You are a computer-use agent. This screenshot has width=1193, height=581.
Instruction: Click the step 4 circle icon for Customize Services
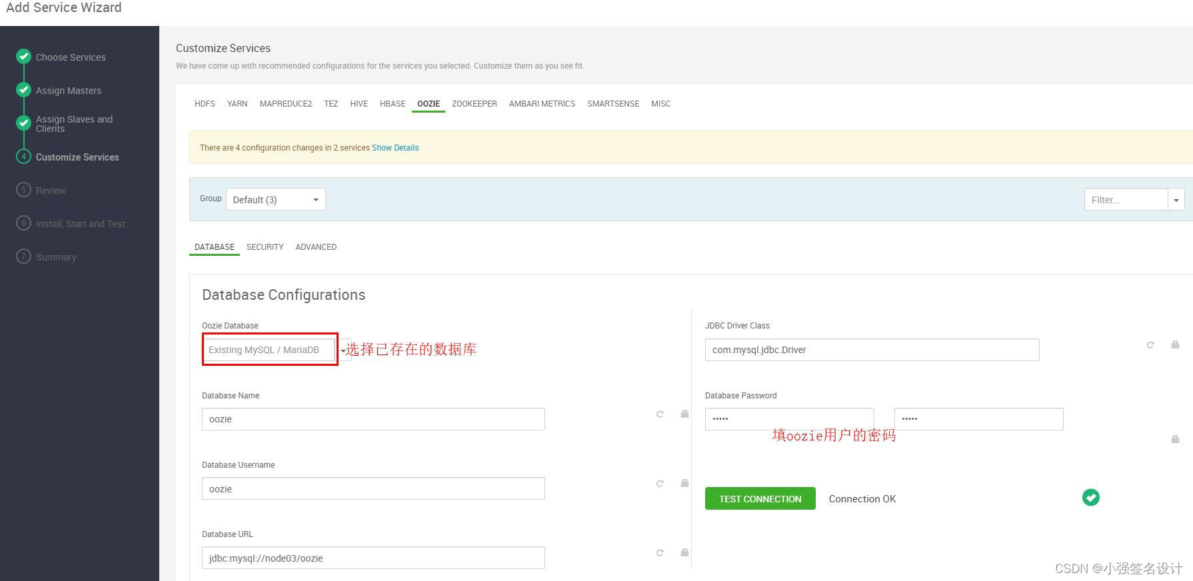(24, 157)
